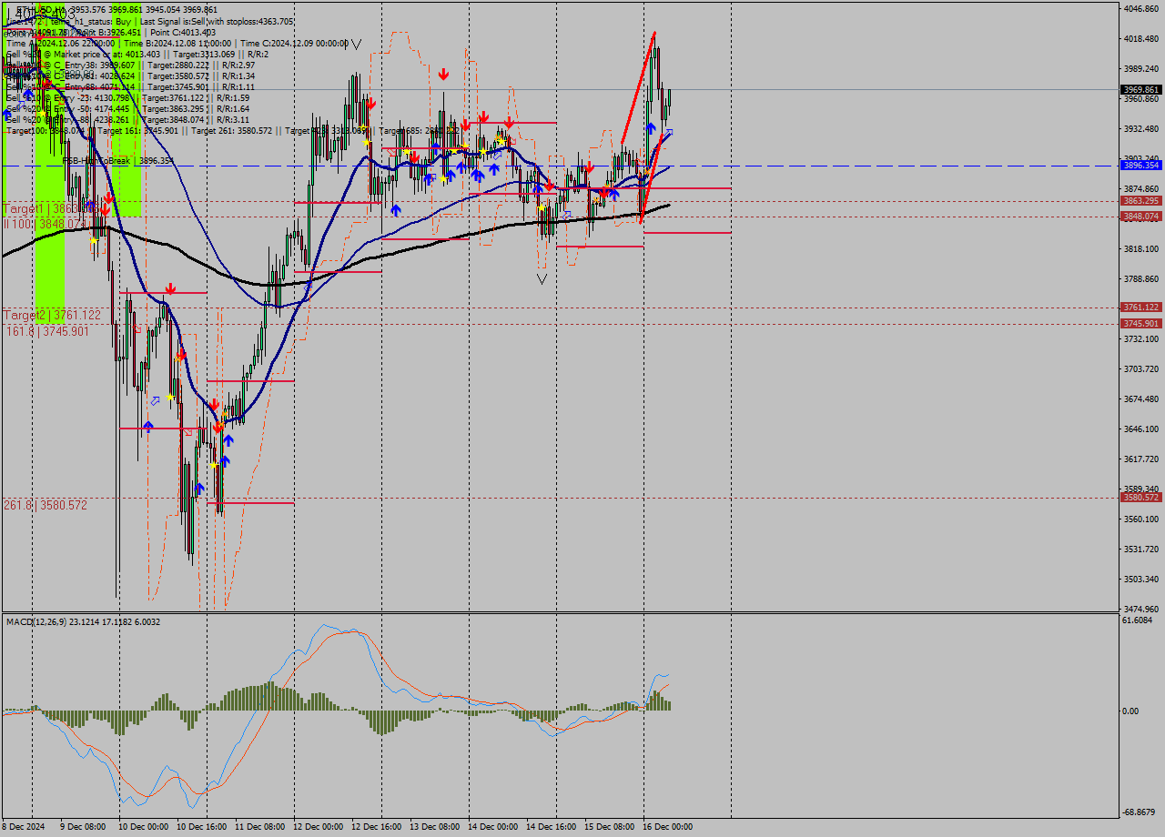Select the 3761.122 price axis tag
Image resolution: width=1165 pixels, height=837 pixels.
tap(1140, 308)
